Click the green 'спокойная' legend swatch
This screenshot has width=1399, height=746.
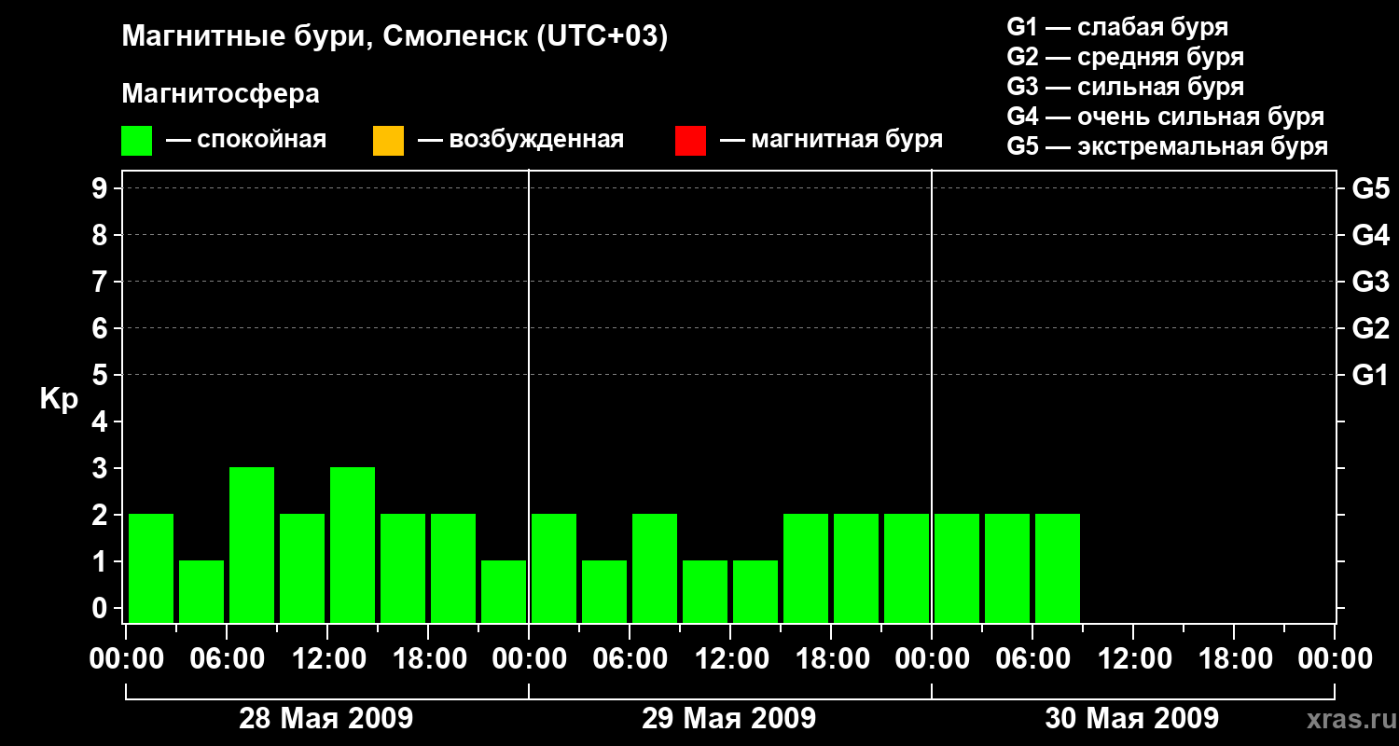136,141
